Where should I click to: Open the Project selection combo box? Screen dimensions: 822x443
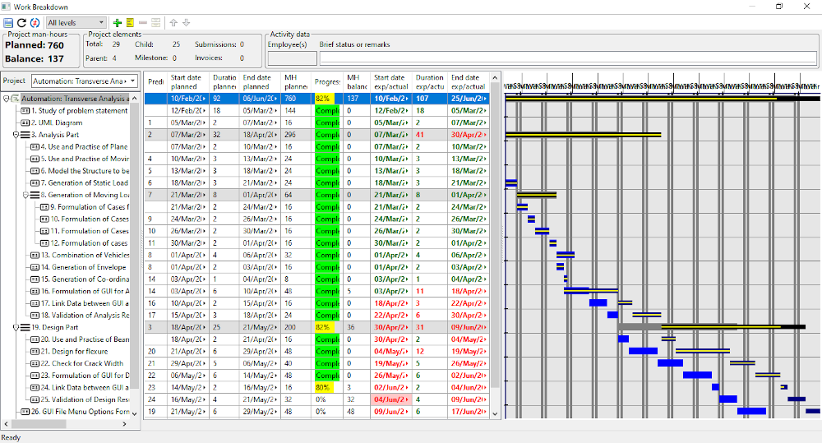[84, 81]
